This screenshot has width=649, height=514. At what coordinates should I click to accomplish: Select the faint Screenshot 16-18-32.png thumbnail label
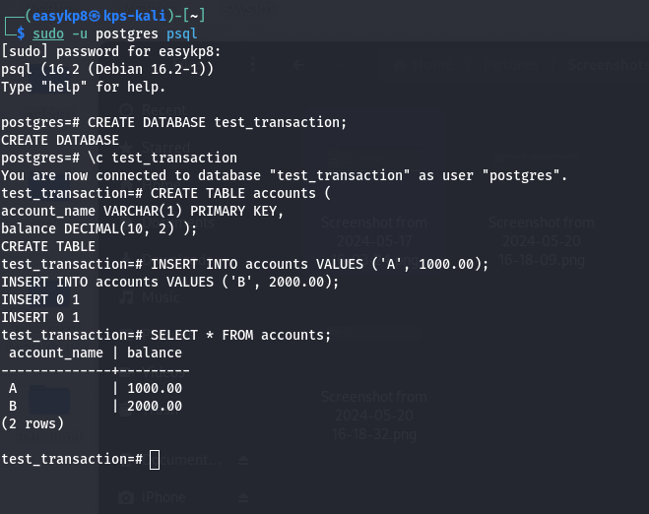[374, 416]
